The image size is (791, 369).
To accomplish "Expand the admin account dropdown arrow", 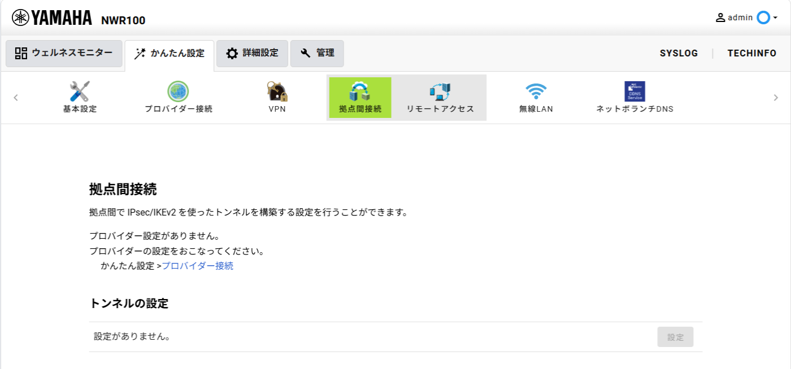I will click(775, 18).
